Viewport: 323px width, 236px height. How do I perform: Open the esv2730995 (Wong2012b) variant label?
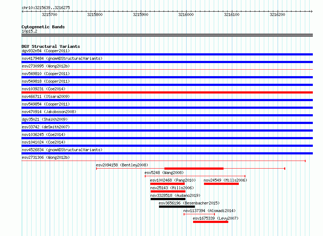click(46, 66)
